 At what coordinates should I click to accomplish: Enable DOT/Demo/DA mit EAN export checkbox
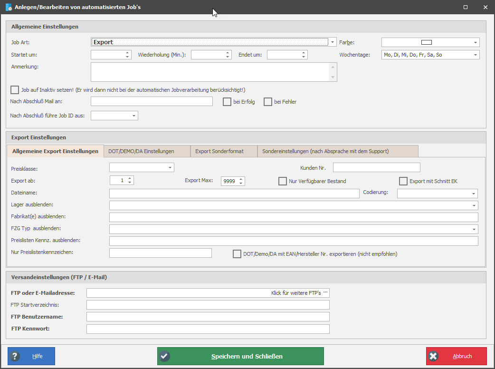coord(237,254)
